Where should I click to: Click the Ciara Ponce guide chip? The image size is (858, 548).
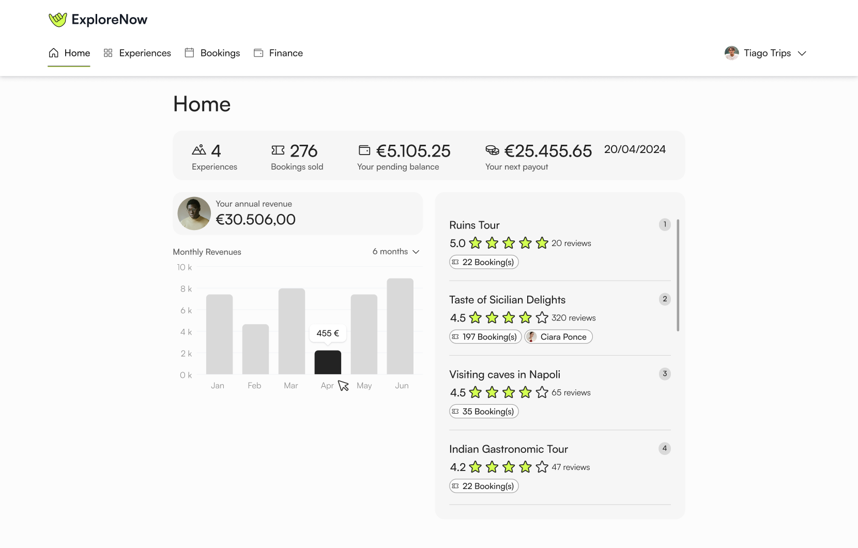click(558, 337)
